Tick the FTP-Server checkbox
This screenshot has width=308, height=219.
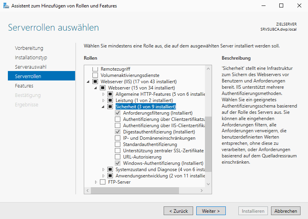pos(103,182)
